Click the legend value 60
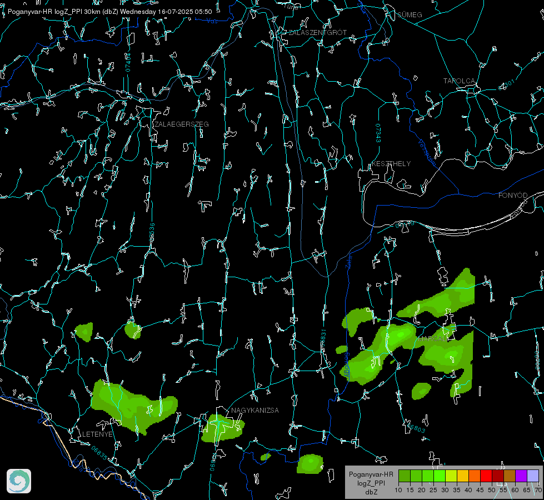544x500 pixels. click(x=515, y=490)
